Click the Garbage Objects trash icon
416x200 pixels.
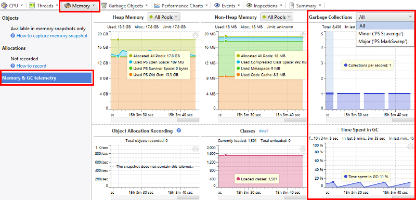[x=105, y=5]
